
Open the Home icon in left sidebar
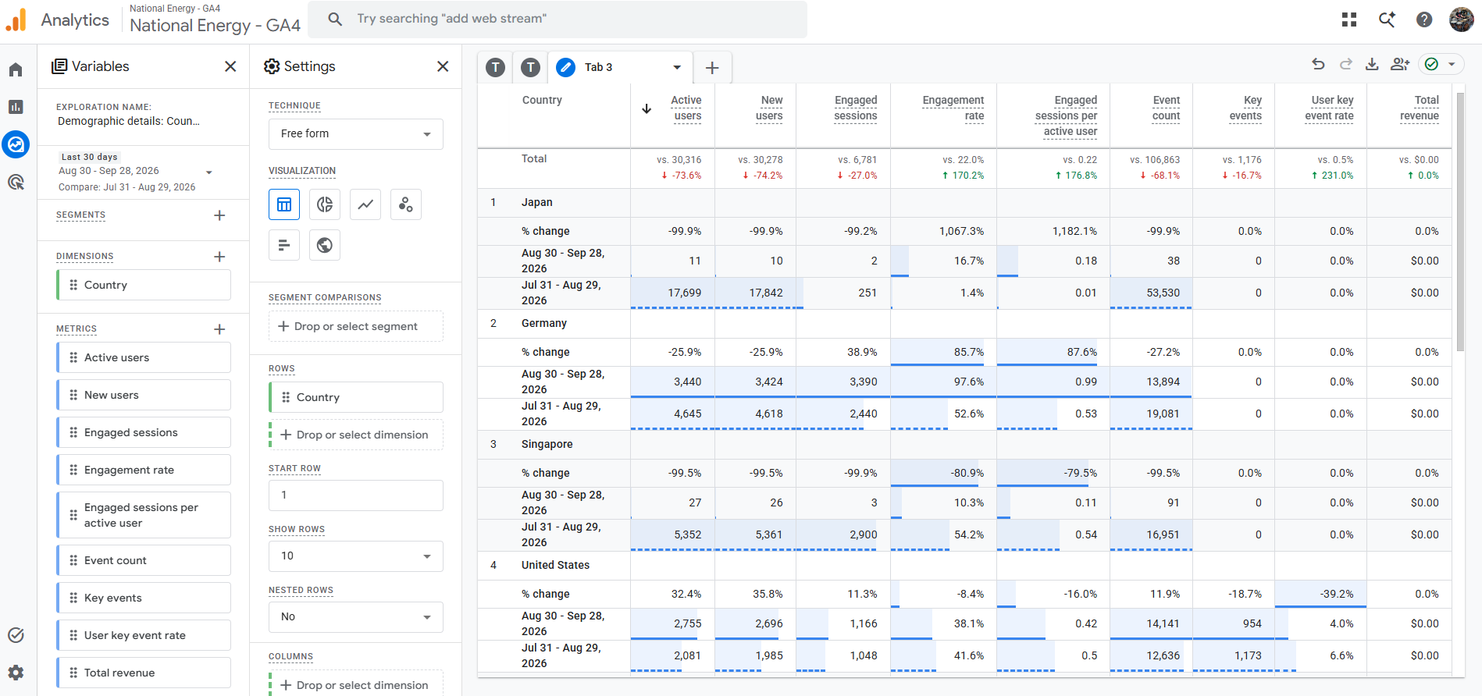[x=16, y=70]
